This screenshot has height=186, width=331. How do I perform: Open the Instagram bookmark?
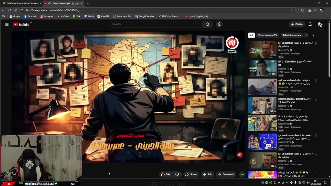47,16
